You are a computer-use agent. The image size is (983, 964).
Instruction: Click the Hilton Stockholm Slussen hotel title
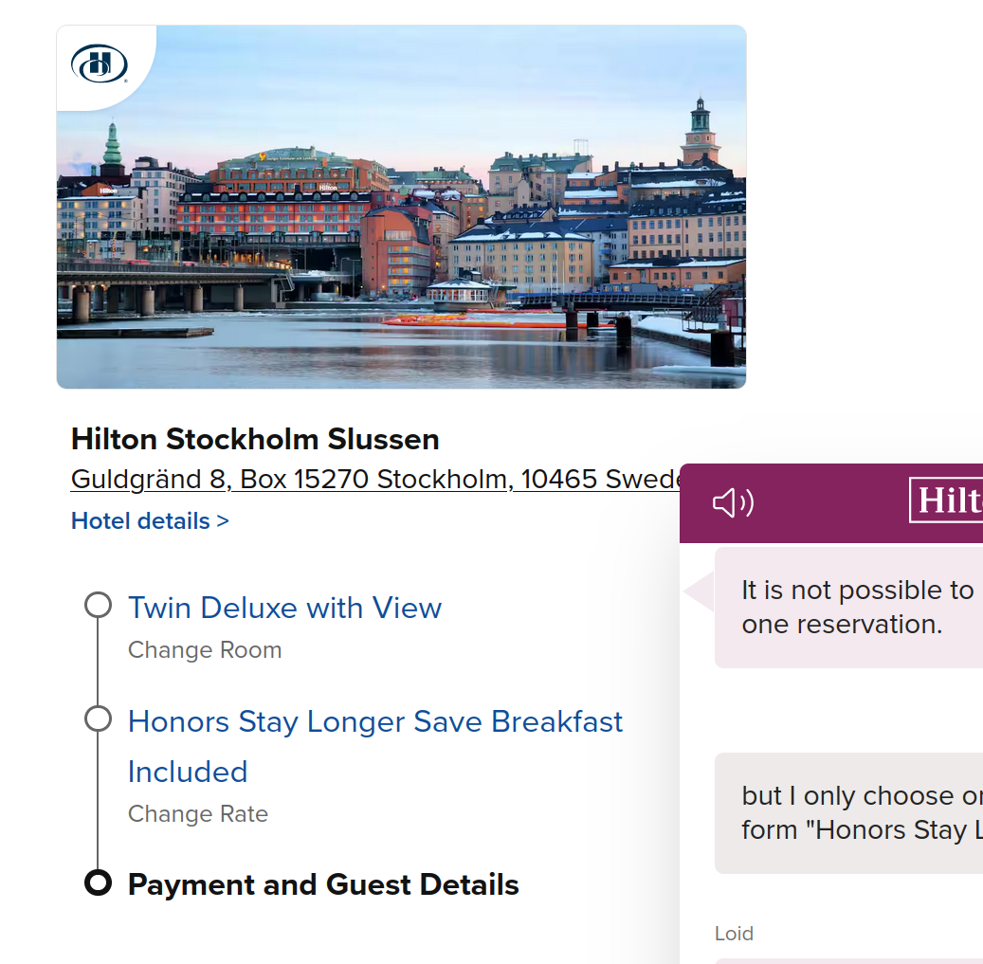[x=255, y=439]
